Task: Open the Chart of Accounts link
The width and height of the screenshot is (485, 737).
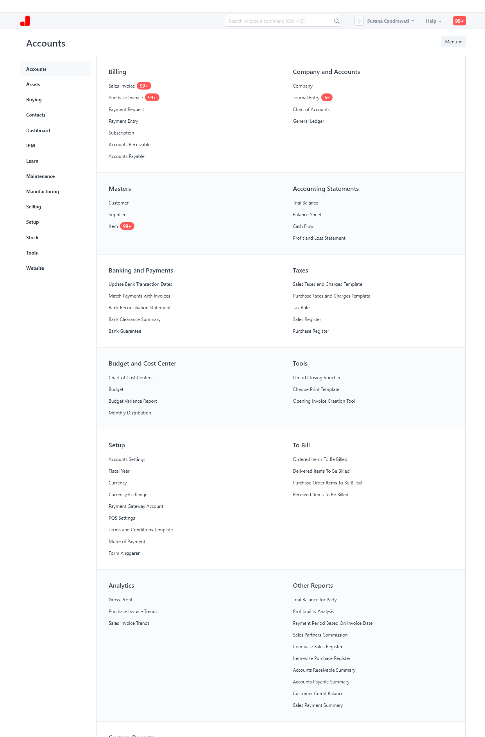Action: (311, 109)
